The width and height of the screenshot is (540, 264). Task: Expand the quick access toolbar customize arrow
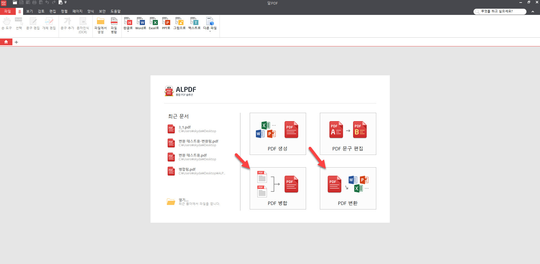click(66, 3)
